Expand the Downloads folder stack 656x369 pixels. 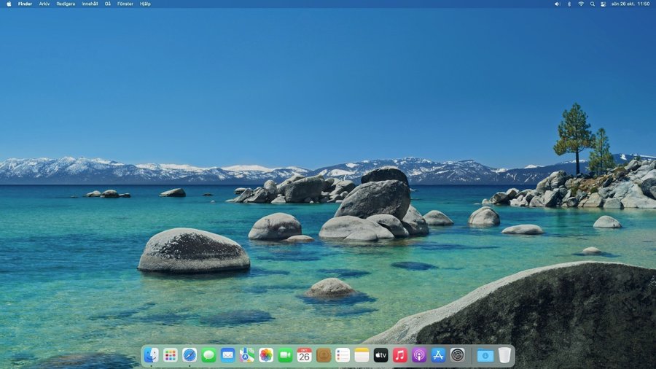click(485, 355)
